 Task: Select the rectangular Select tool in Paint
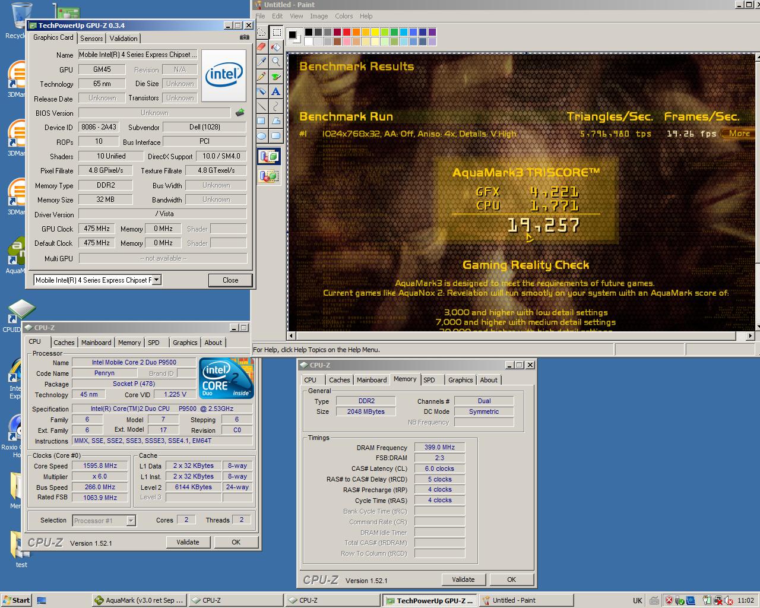click(276, 32)
